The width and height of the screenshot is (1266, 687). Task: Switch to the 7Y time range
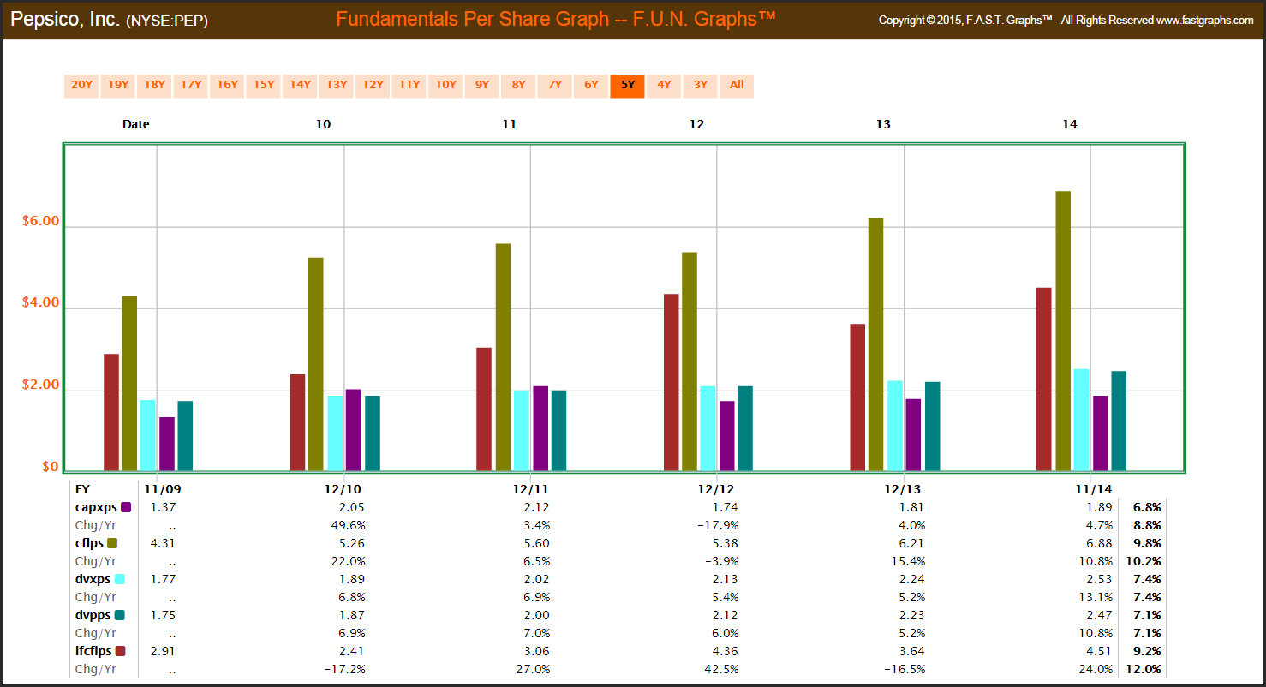(555, 85)
